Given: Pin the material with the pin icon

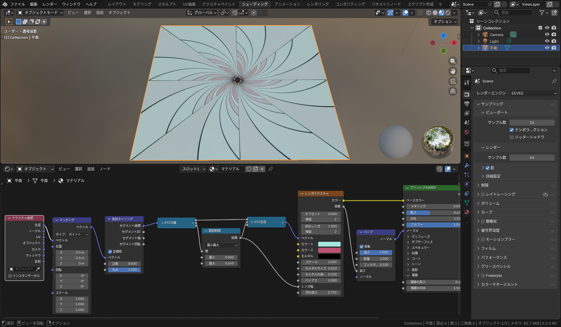Looking at the screenshot, I should click(x=270, y=169).
